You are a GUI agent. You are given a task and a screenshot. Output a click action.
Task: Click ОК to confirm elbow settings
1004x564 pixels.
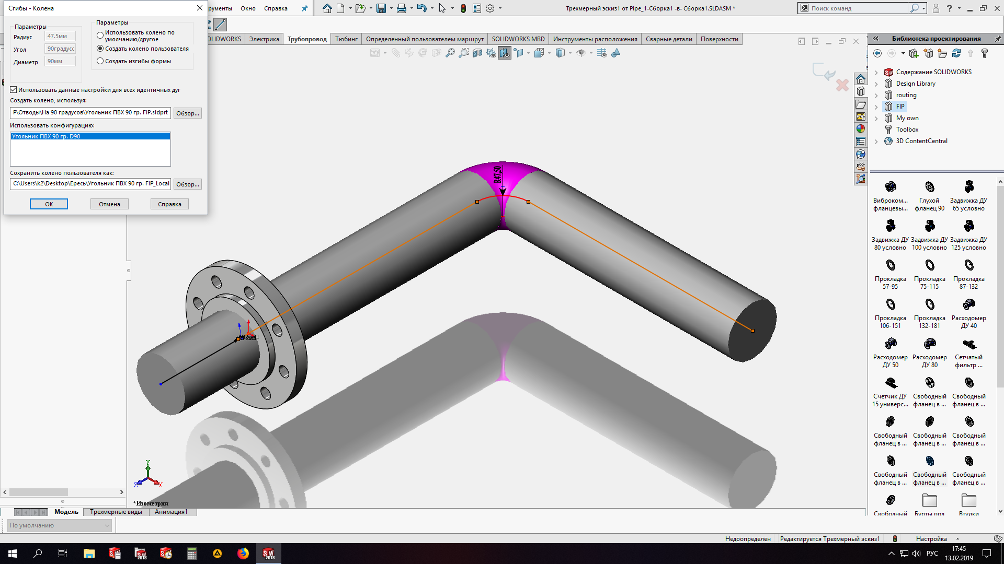tap(49, 203)
